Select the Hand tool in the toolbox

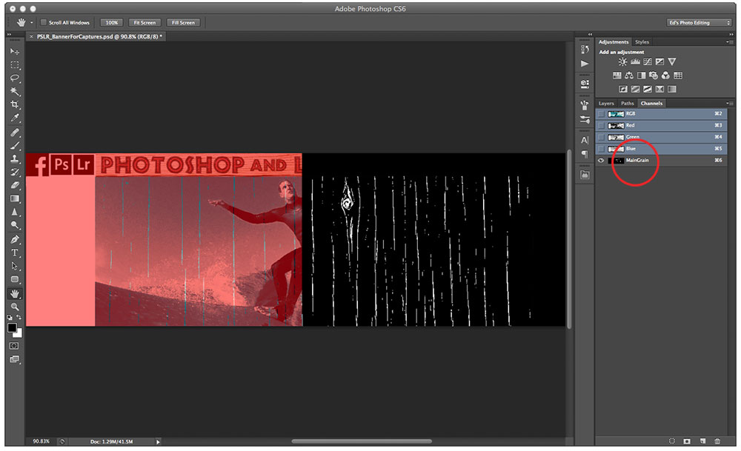pyautogui.click(x=15, y=294)
